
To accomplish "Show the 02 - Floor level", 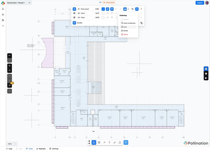I will [x=74, y=13].
